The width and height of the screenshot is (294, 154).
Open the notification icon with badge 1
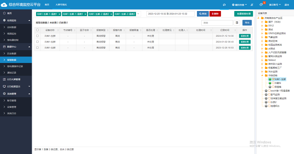click(261, 4)
